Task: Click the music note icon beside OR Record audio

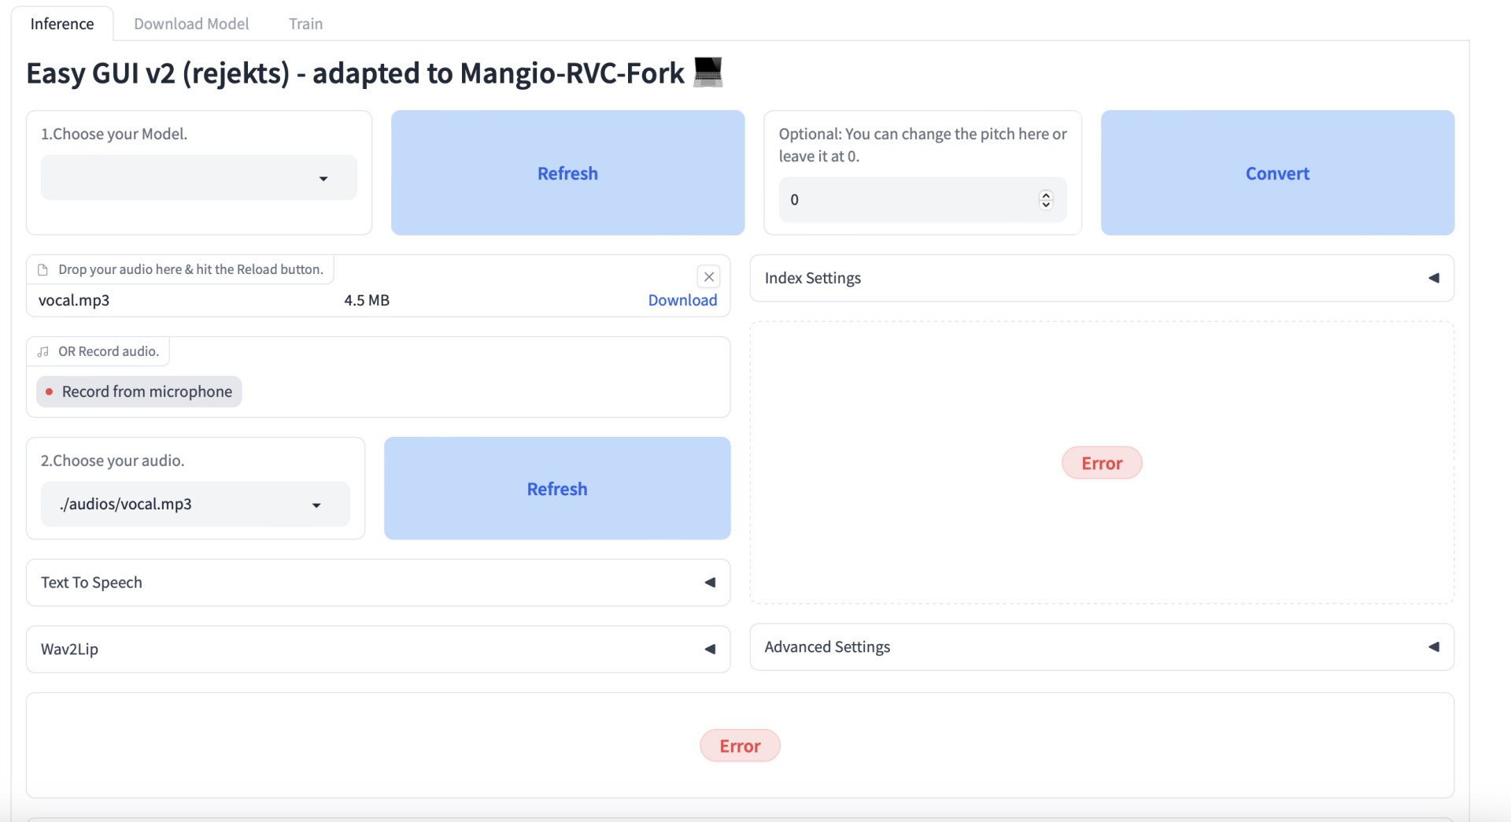Action: 43,352
